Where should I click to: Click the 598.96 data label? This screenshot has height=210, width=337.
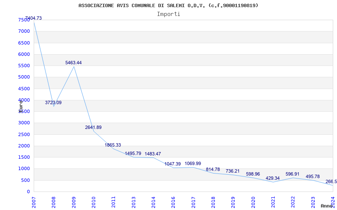pyautogui.click(x=253, y=174)
